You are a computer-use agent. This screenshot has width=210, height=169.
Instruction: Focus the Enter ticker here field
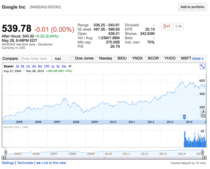click(36, 59)
